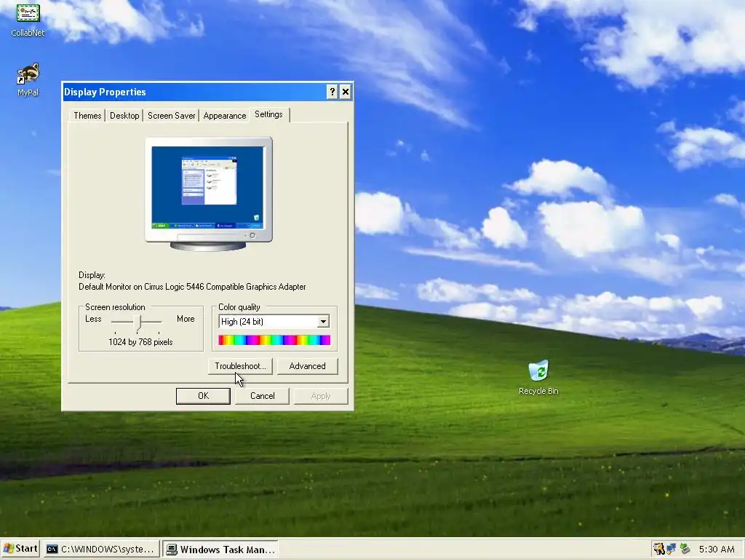Switch to the Desktop tab
745x559 pixels.
pos(124,116)
